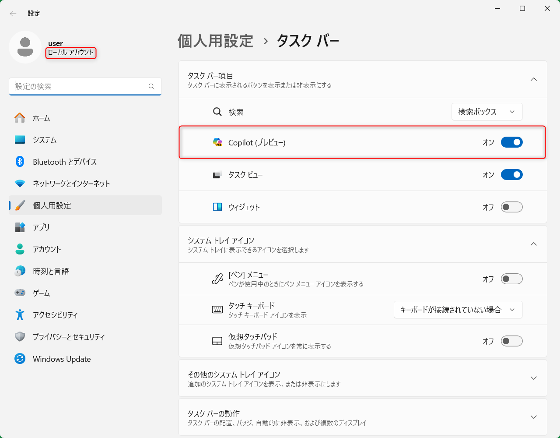Click the Windows Update icon
The height and width of the screenshot is (438, 560).
pyautogui.click(x=20, y=359)
